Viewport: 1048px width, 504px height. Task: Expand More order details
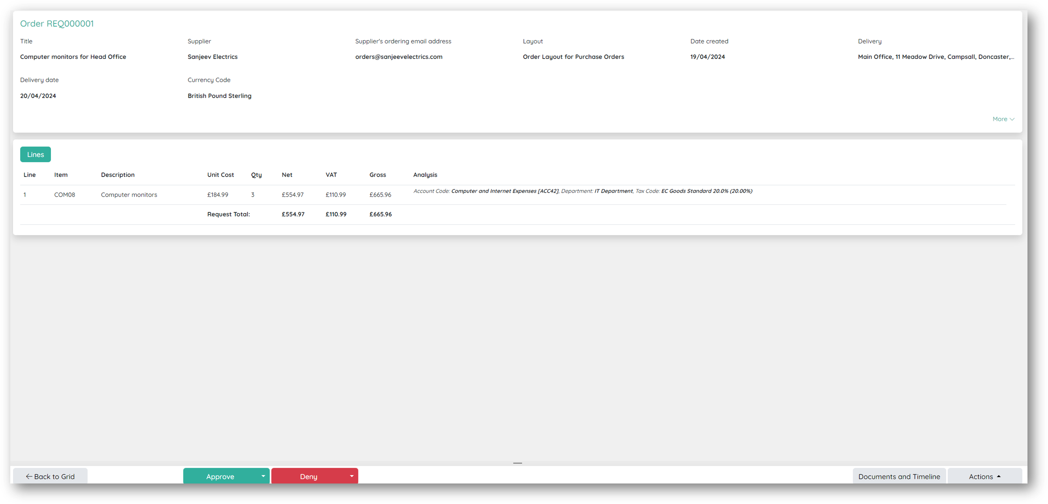pos(1003,119)
